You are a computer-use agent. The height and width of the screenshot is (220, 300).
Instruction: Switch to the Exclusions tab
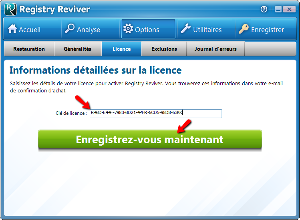[164, 49]
